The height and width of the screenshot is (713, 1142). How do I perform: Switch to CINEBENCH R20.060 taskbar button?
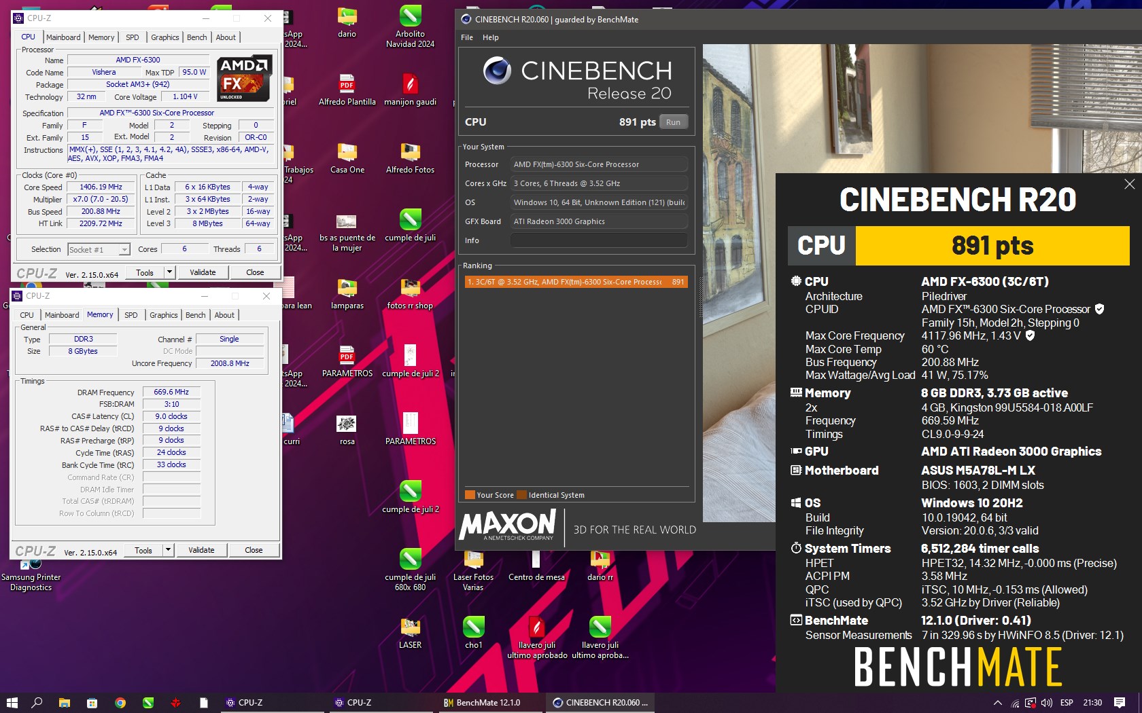600,703
